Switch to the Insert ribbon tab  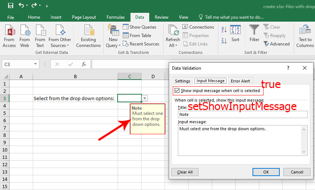(56, 17)
